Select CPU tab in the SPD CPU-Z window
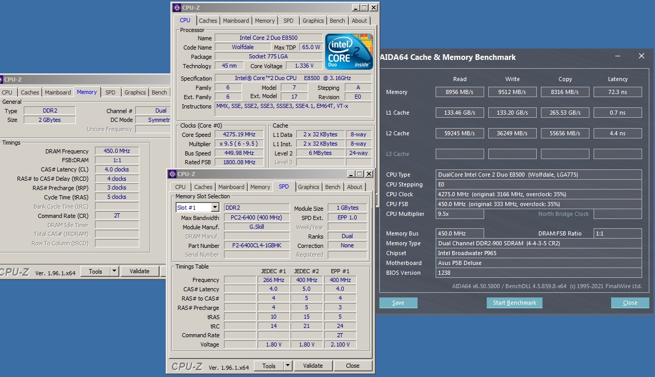 click(180, 187)
